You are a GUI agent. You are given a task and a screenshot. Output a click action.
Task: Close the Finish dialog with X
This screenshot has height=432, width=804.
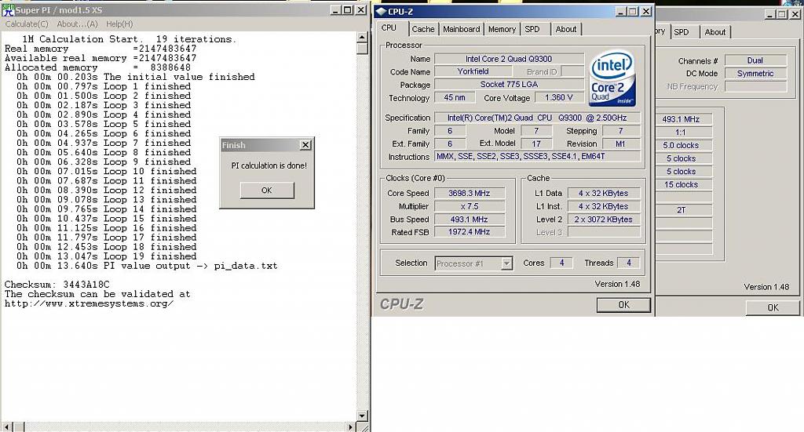(305, 145)
